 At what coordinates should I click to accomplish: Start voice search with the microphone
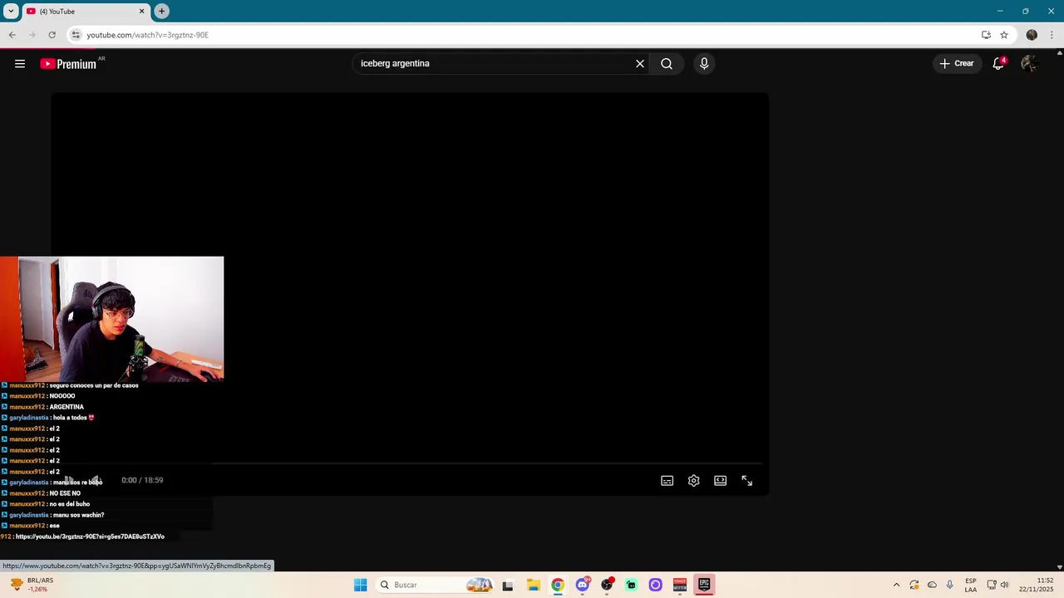704,64
